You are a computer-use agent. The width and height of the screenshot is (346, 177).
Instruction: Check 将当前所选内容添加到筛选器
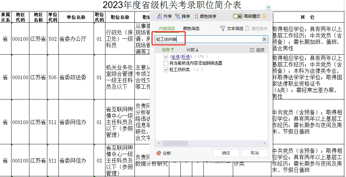(166, 63)
